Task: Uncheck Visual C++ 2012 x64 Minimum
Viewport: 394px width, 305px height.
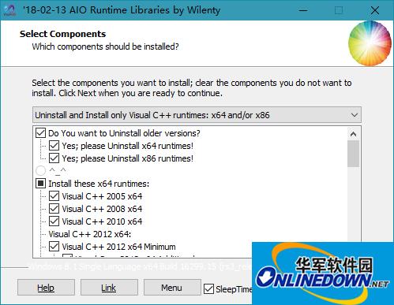Action: click(x=54, y=247)
